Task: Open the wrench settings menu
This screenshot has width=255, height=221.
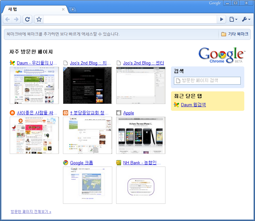Action: [x=246, y=19]
